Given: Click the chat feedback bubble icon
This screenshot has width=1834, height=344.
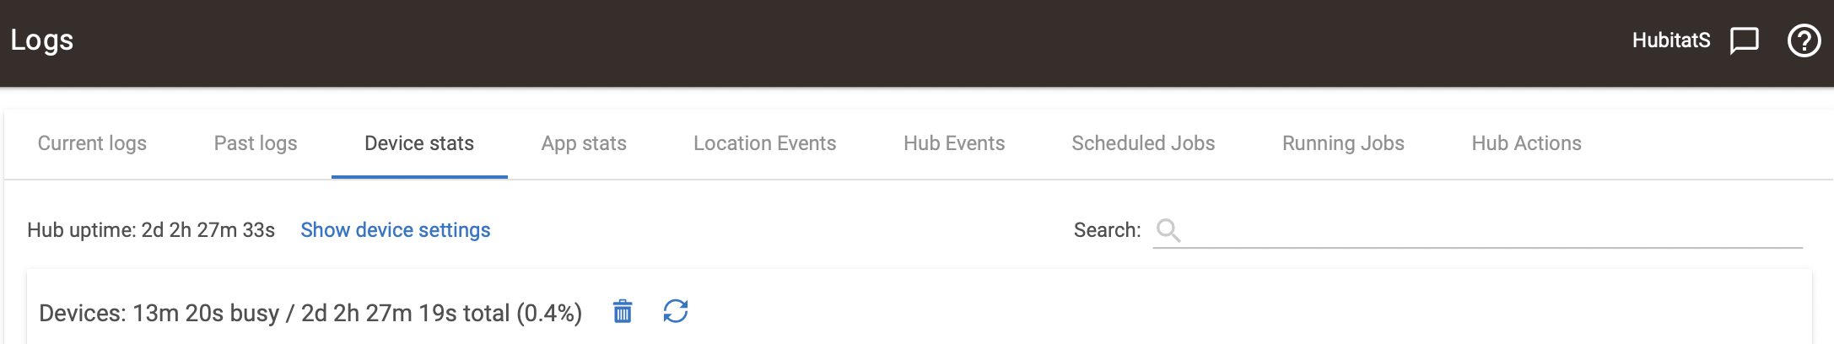Looking at the screenshot, I should pos(1744,40).
